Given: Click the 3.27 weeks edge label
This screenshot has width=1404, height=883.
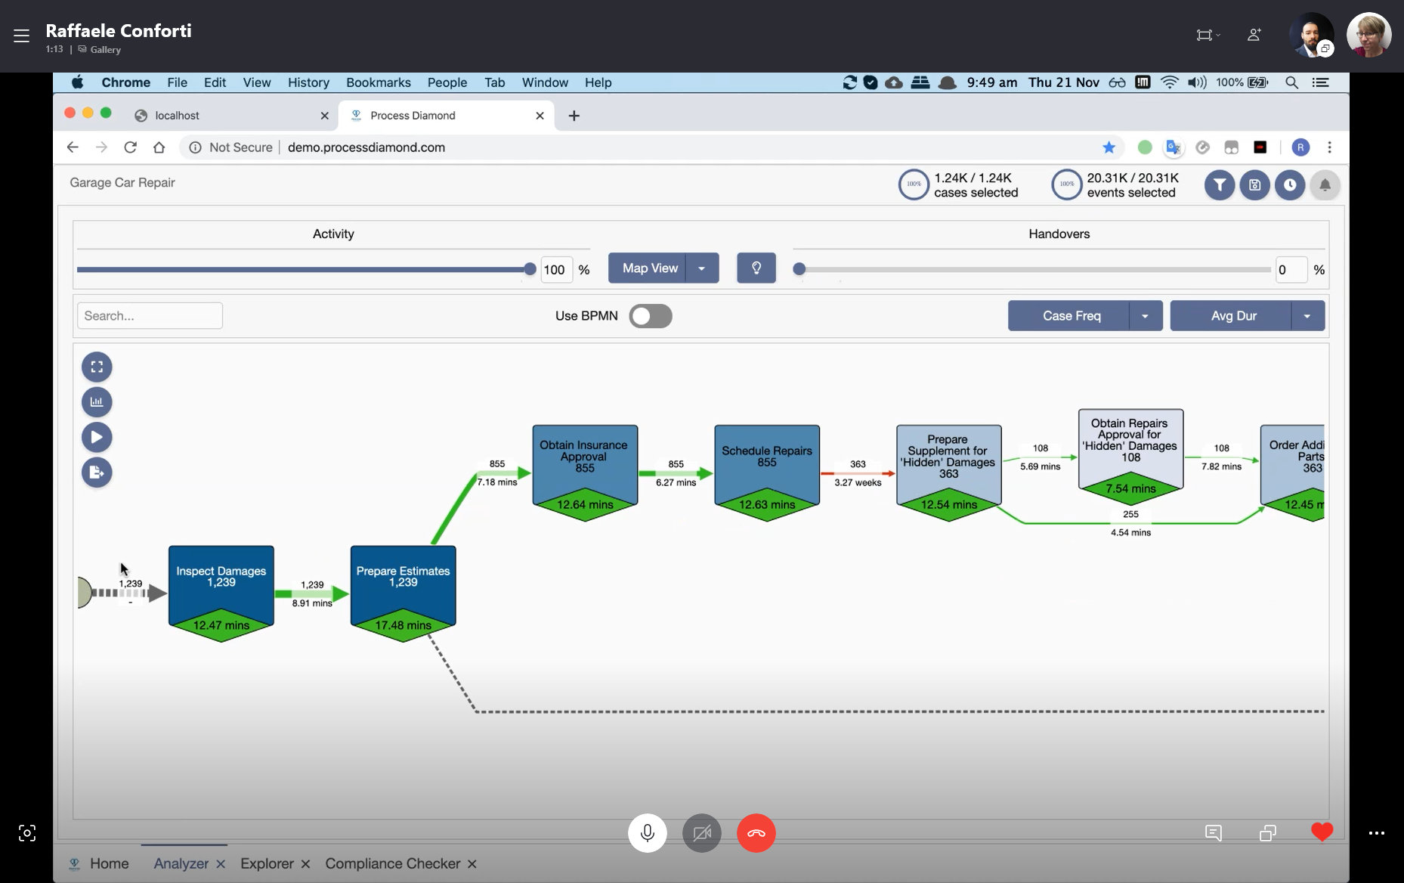Looking at the screenshot, I should point(858,482).
